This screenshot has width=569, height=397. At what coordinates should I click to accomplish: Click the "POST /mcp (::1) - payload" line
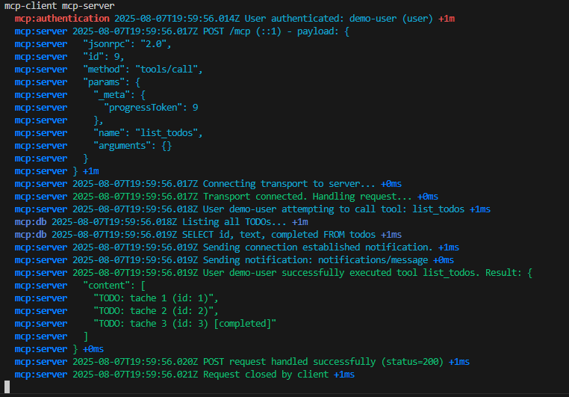[270, 31]
